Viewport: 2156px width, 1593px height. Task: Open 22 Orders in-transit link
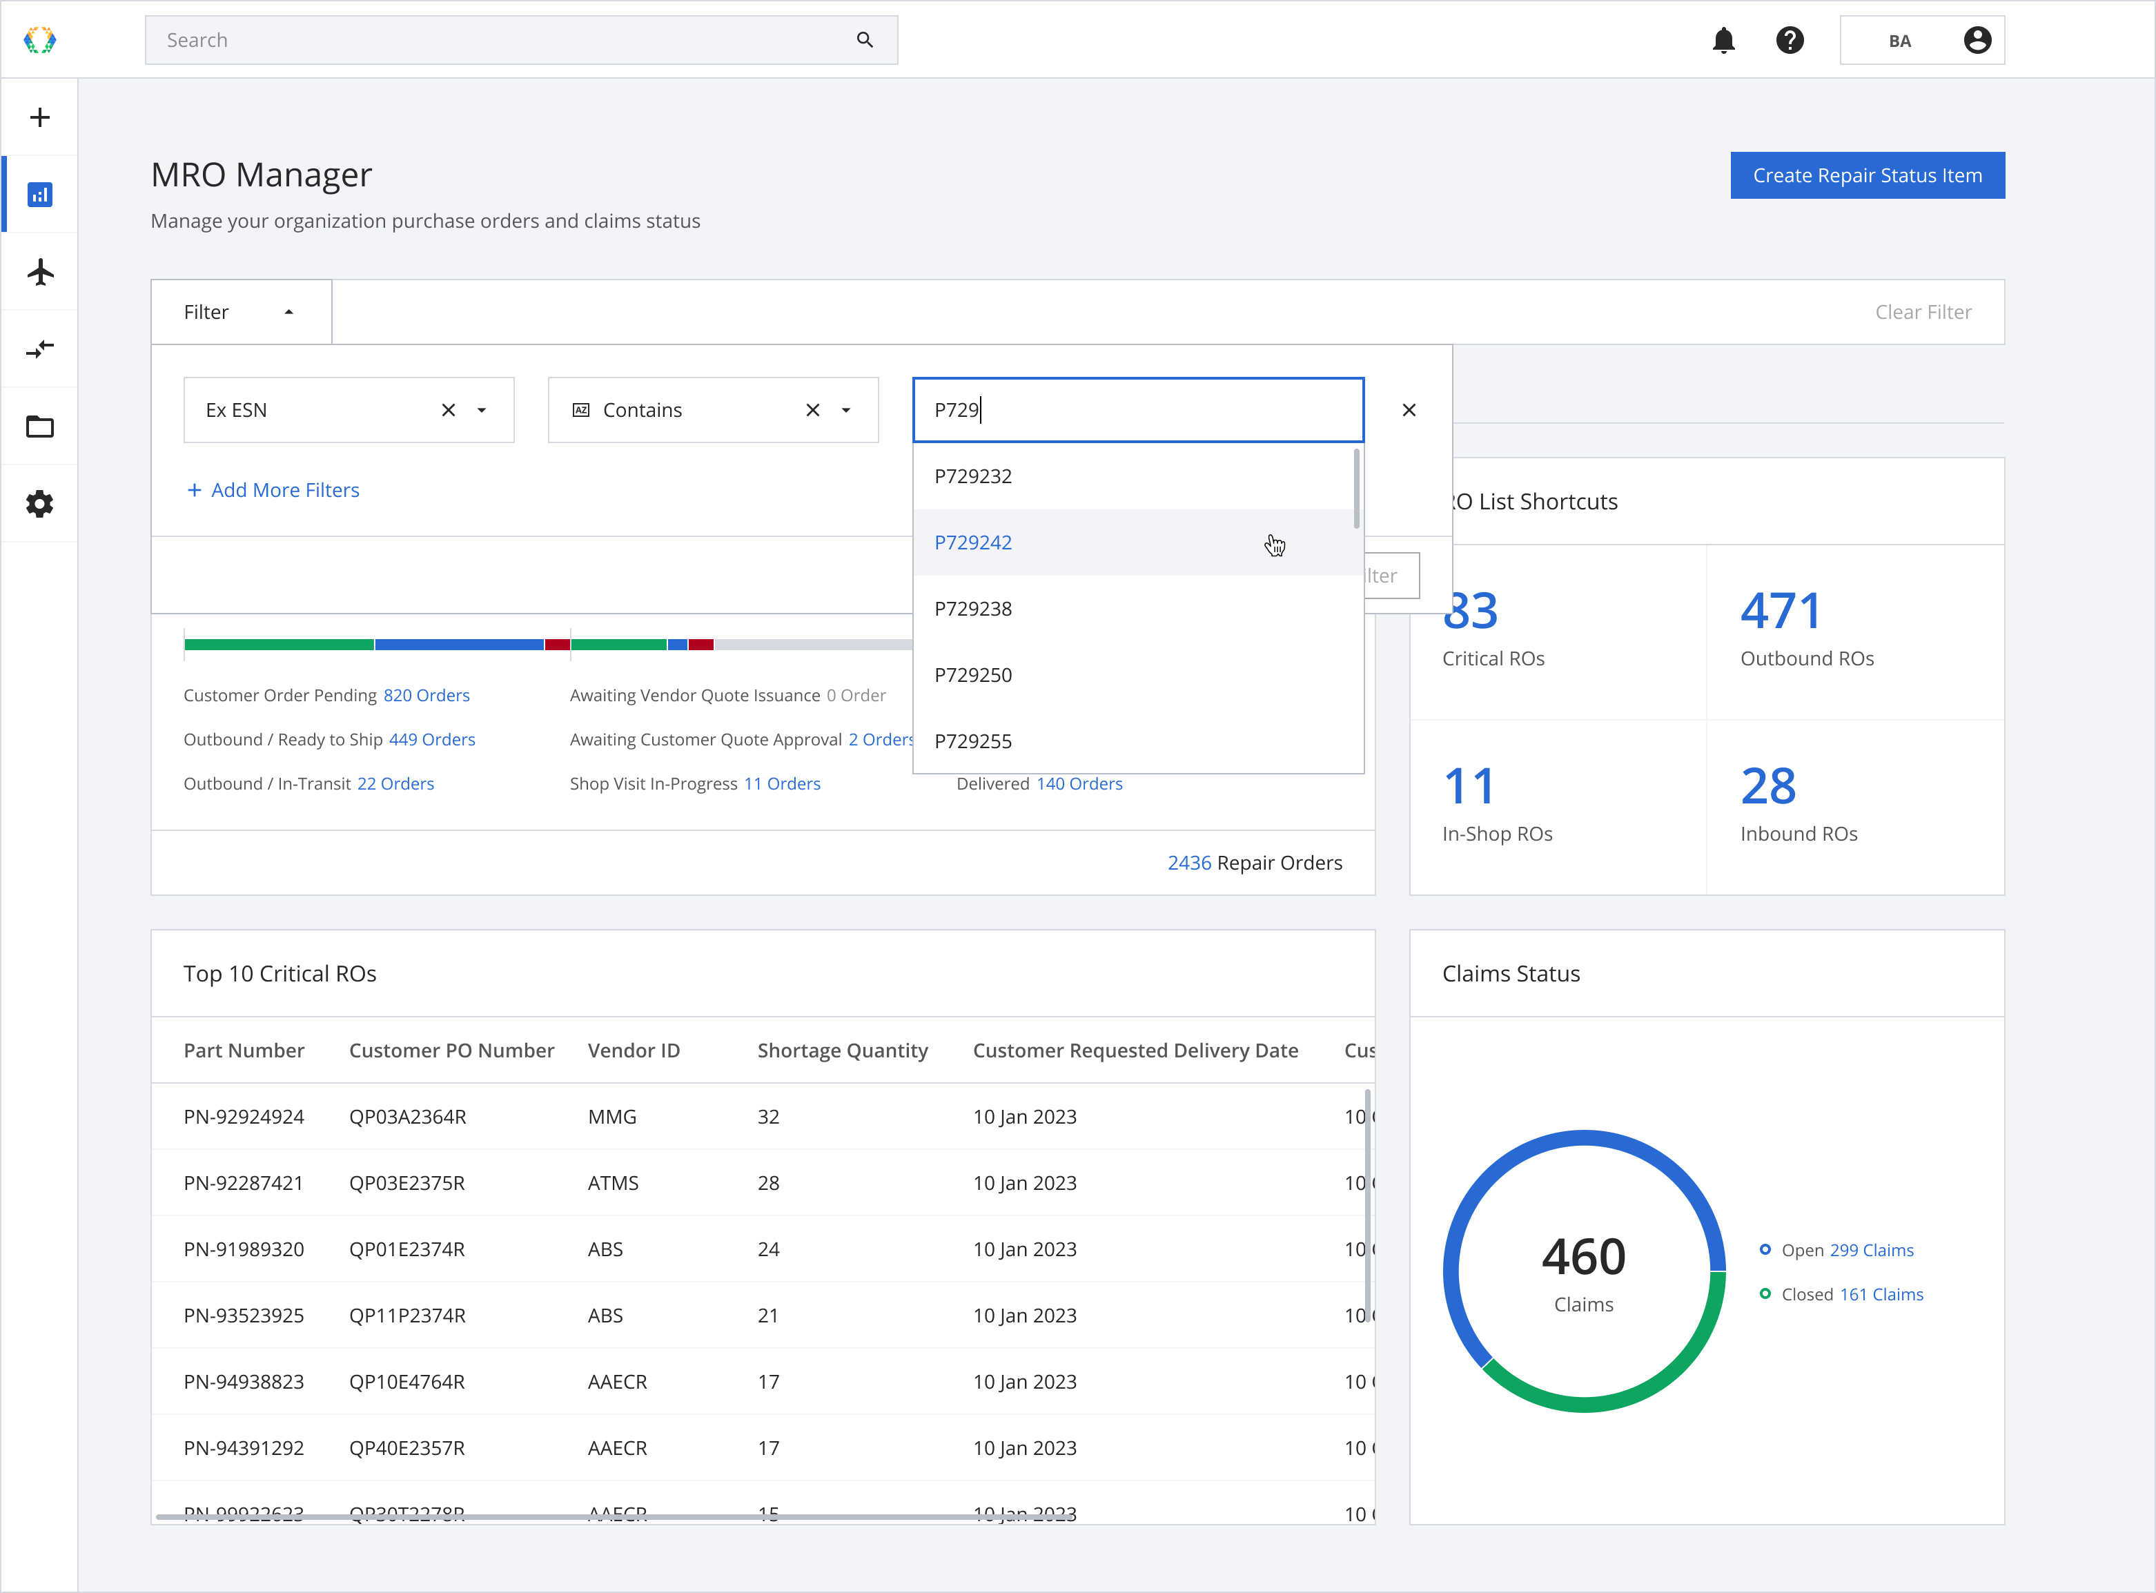click(x=395, y=784)
